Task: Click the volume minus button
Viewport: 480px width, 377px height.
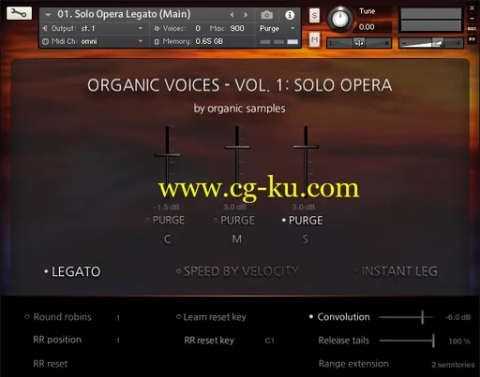Action: tap(404, 43)
